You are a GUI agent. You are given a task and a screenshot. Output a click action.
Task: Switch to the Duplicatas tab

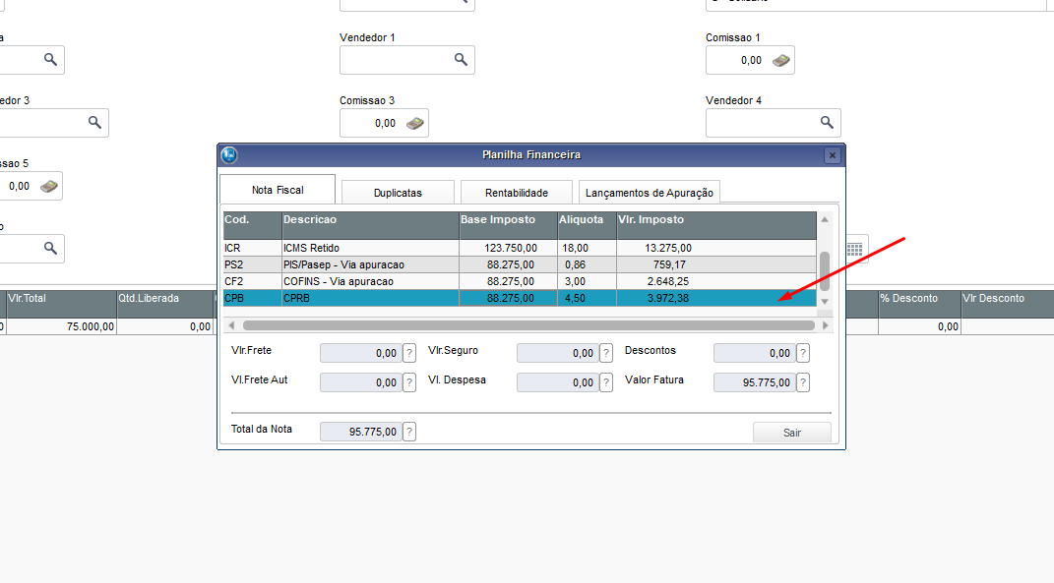tap(398, 193)
